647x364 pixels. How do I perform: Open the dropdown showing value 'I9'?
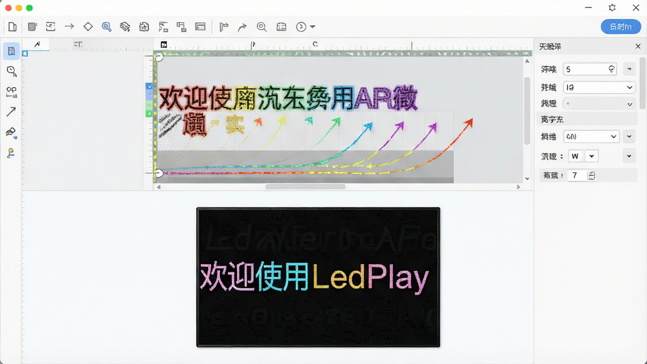click(599, 87)
